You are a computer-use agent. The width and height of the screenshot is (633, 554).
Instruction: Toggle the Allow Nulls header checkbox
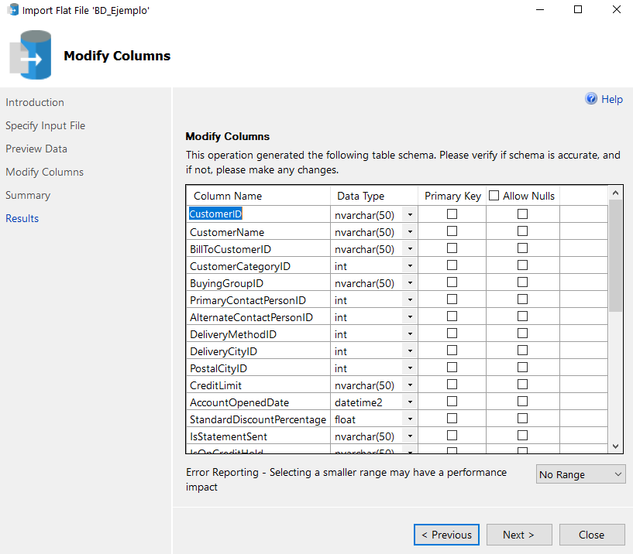coord(494,196)
